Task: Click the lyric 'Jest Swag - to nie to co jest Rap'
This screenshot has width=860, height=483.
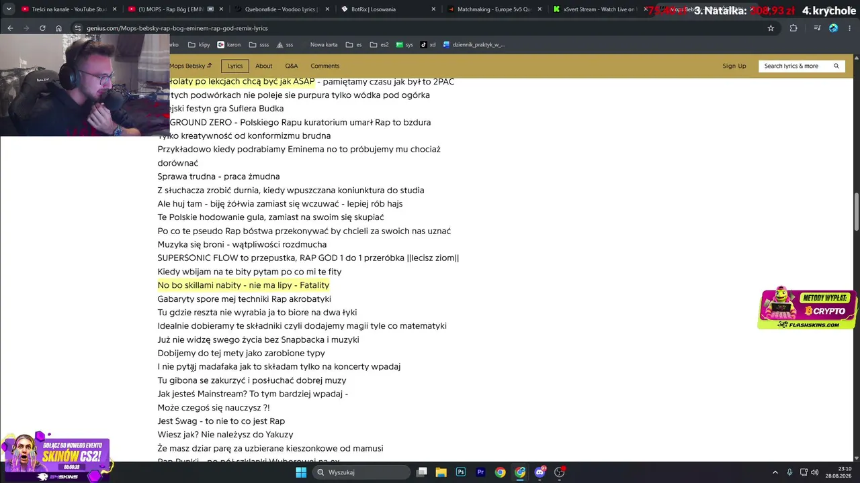Action: click(x=221, y=421)
